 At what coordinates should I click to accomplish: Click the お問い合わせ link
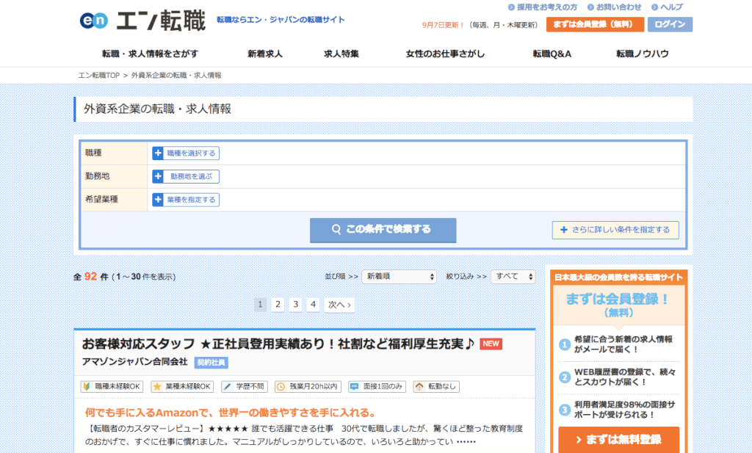coord(618,7)
